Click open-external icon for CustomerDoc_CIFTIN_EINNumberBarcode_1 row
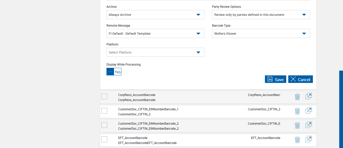The width and height of the screenshot is (343, 148). pos(309,111)
